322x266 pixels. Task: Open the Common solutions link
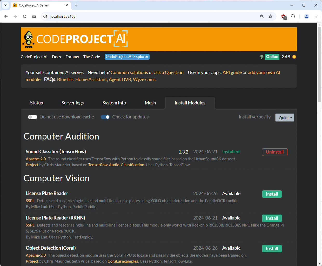[129, 72]
